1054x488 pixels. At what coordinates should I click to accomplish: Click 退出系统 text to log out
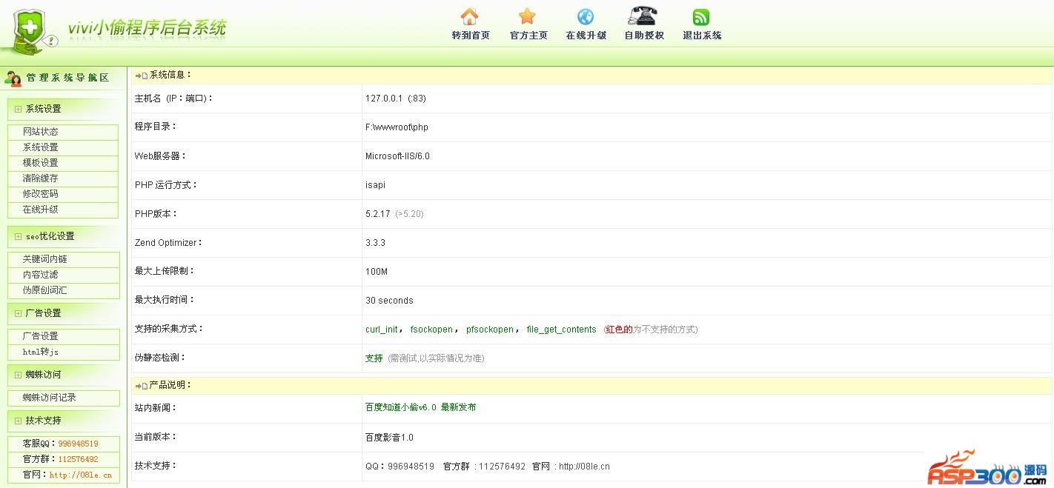point(702,36)
